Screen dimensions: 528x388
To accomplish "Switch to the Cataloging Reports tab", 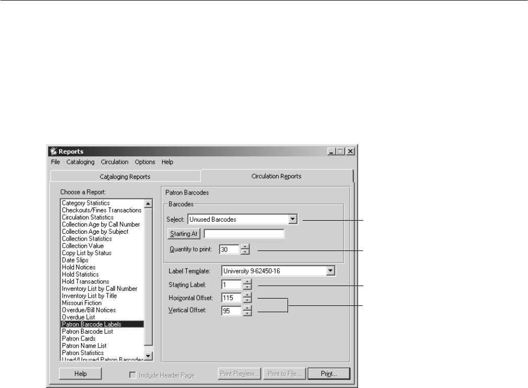I will pos(125,177).
